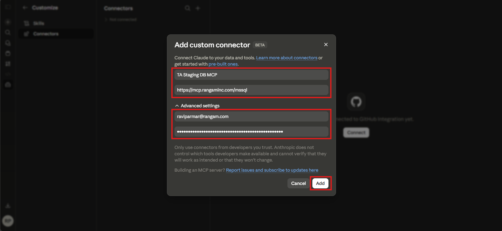Open the chats bubble icon in sidebar

coord(8,43)
